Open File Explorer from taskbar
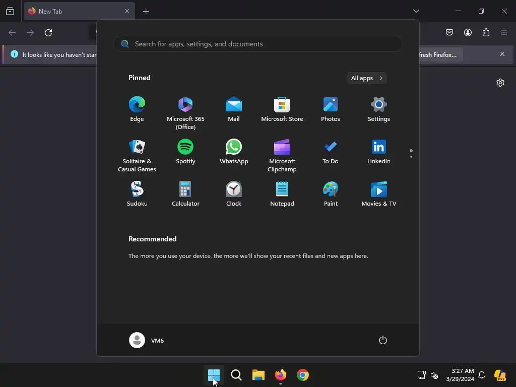This screenshot has width=516, height=387. coord(259,375)
